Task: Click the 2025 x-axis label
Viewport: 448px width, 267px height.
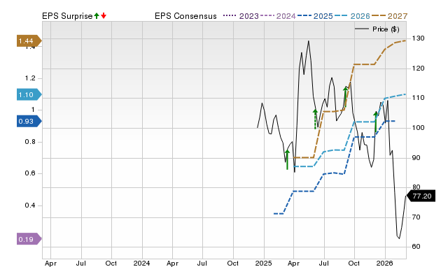Action: (263, 263)
